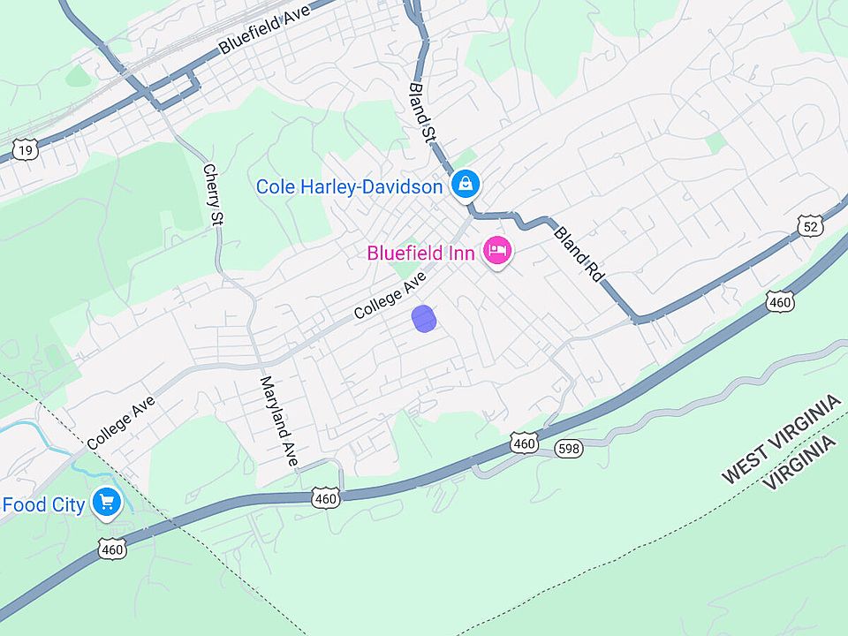Select the Food City text label
The width and height of the screenshot is (848, 636).
pos(44,505)
